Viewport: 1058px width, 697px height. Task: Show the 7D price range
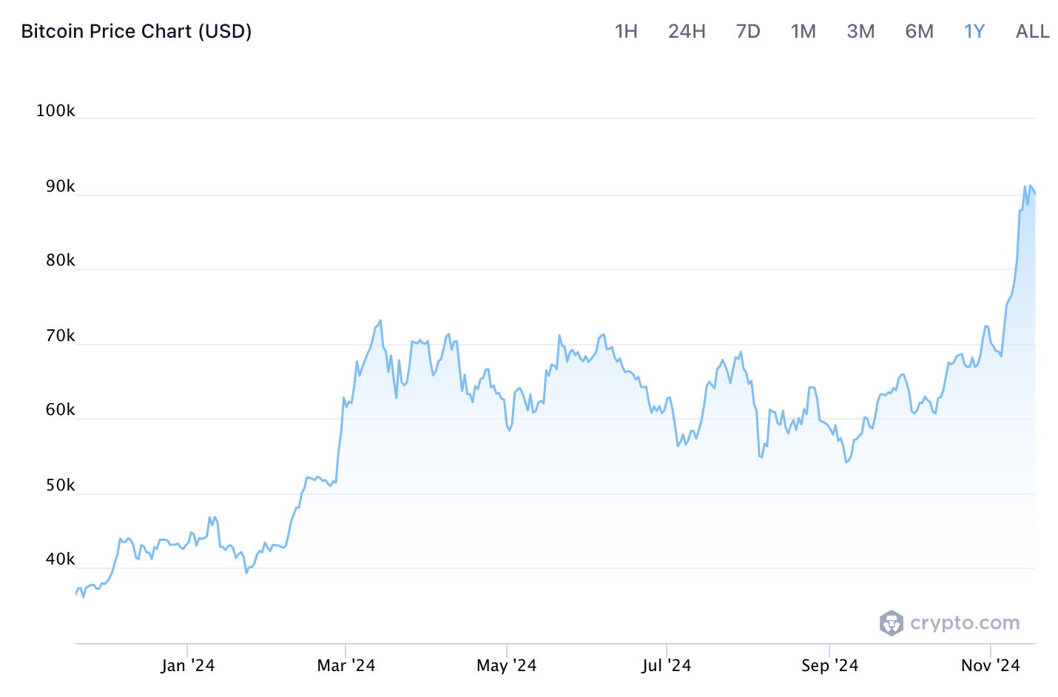(747, 31)
